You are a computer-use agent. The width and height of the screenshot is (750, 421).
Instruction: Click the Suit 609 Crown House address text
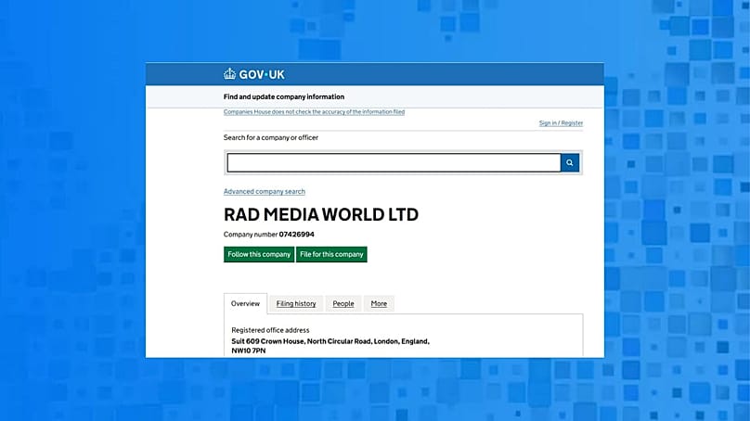click(x=330, y=346)
